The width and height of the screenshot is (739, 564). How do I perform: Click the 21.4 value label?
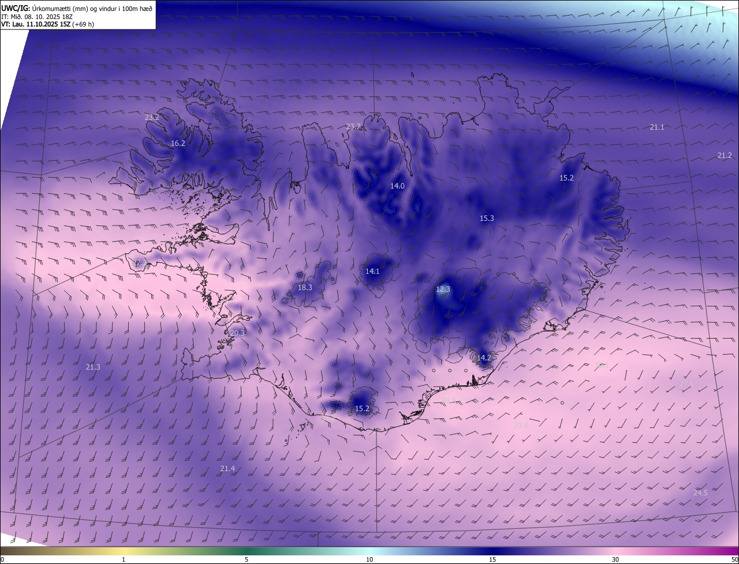[x=227, y=468]
